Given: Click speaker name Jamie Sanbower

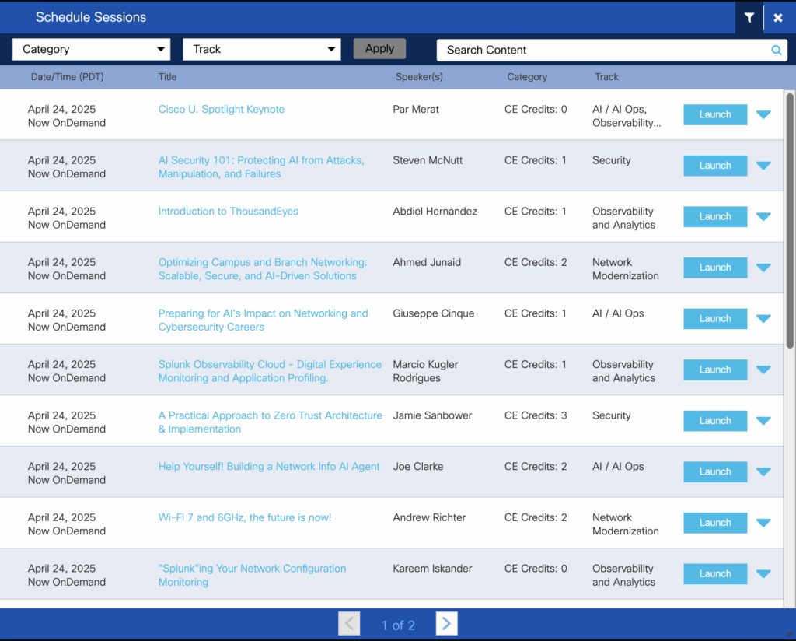Looking at the screenshot, I should (x=432, y=415).
